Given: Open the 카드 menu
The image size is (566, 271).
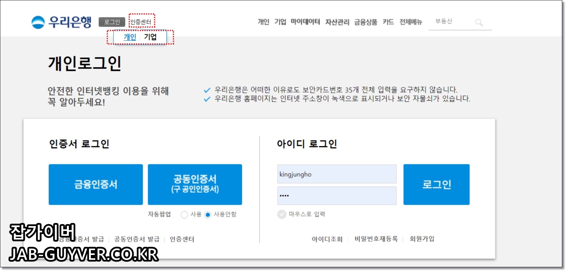Looking at the screenshot, I should coord(388,22).
